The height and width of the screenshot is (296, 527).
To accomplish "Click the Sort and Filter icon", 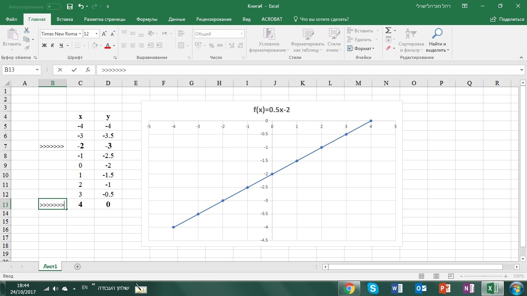I will tap(411, 34).
